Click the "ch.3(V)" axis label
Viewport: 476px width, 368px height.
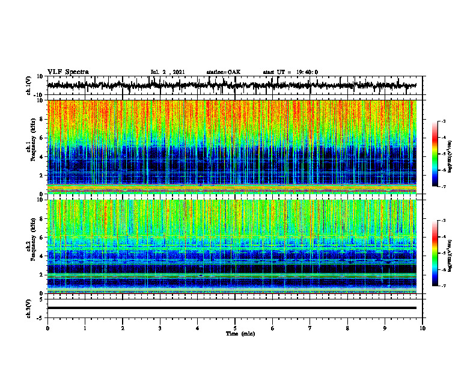coord(29,308)
